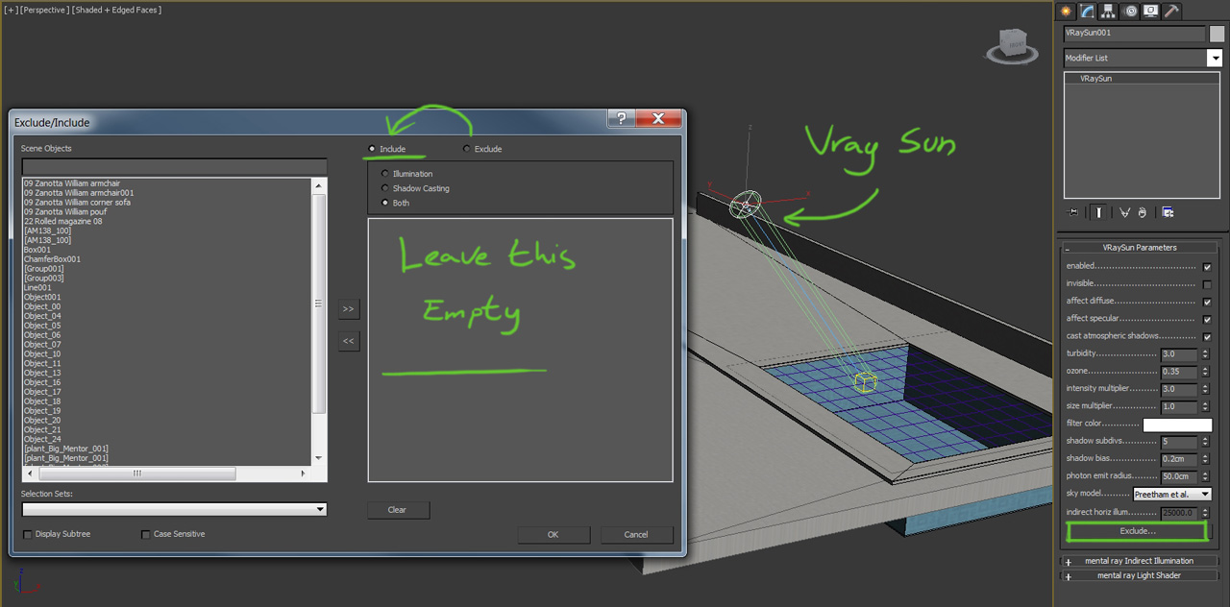This screenshot has width=1230, height=607.
Task: Open the Motion command panel tab
Action: point(1129,12)
